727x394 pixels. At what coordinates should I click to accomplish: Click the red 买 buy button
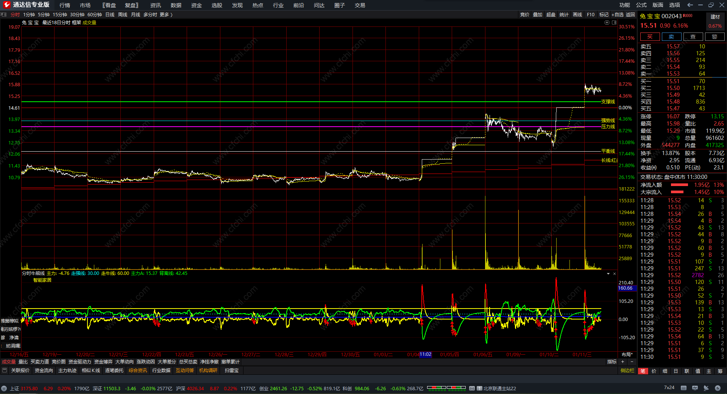pyautogui.click(x=650, y=37)
